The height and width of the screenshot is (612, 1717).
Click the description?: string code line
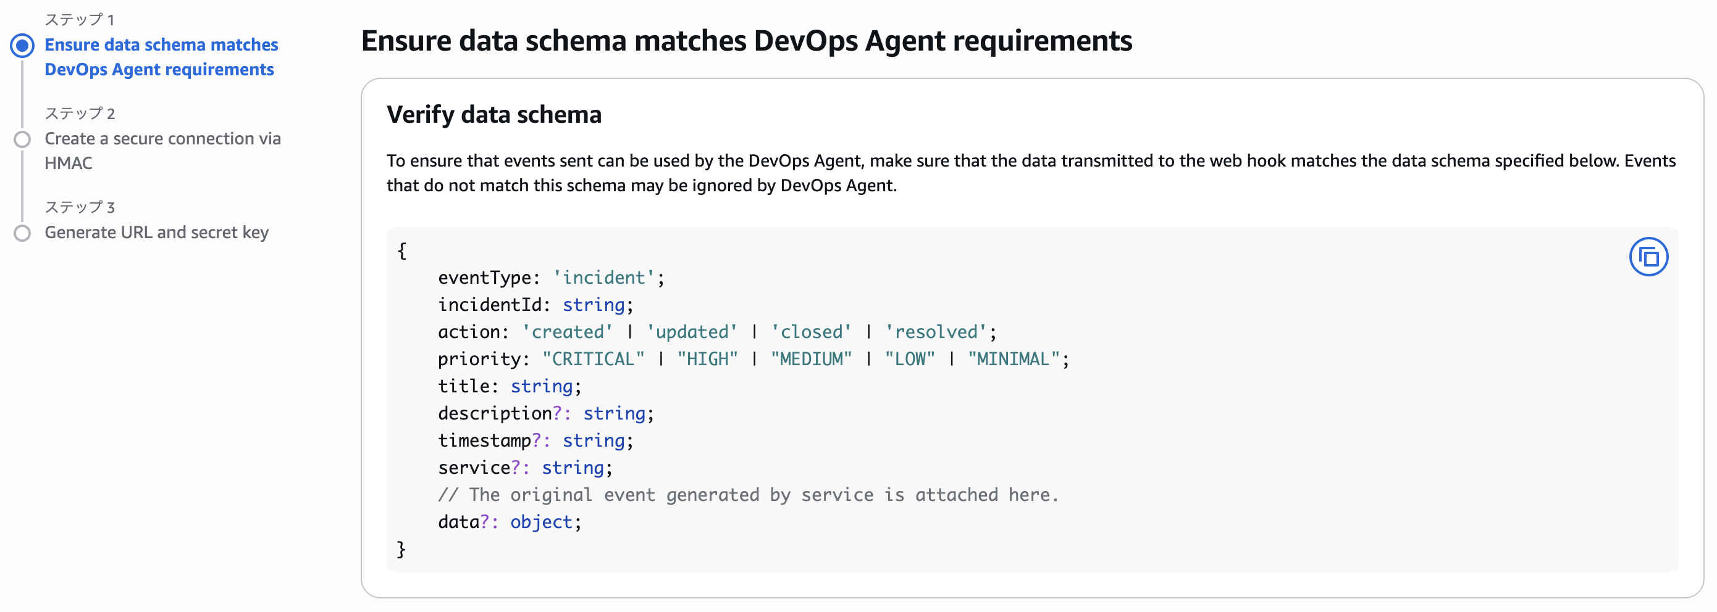pyautogui.click(x=546, y=414)
